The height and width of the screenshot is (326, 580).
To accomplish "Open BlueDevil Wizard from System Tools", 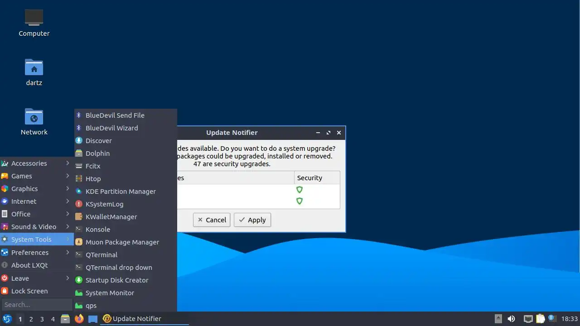I will pyautogui.click(x=126, y=128).
